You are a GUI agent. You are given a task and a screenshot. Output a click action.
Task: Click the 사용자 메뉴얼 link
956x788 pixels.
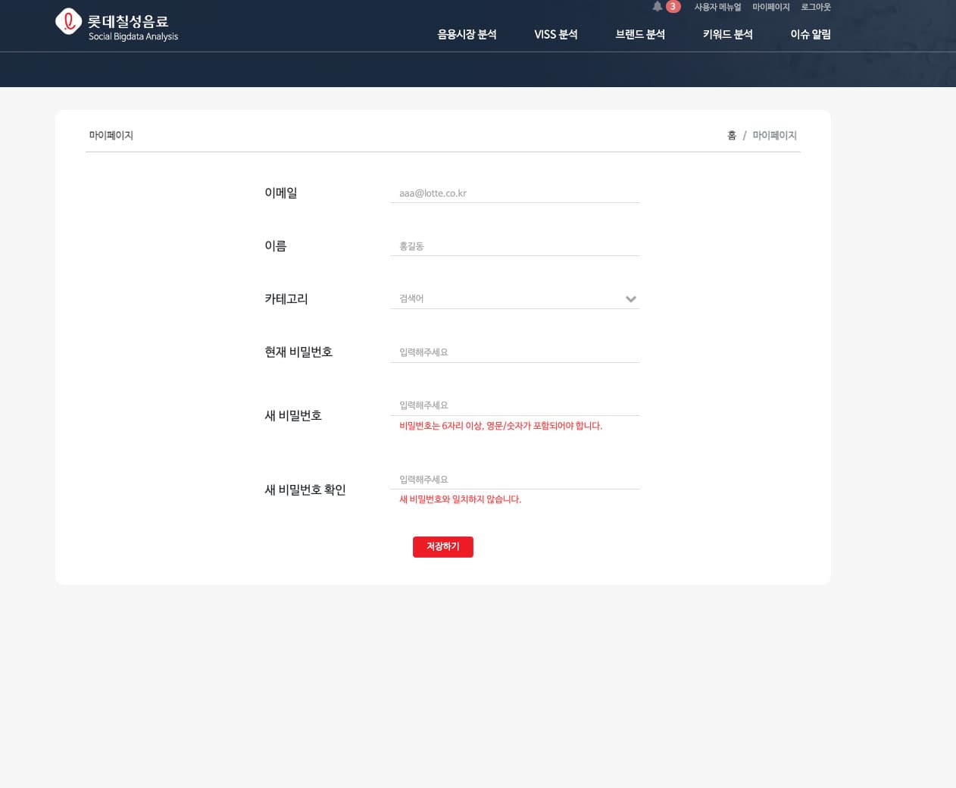pyautogui.click(x=717, y=8)
